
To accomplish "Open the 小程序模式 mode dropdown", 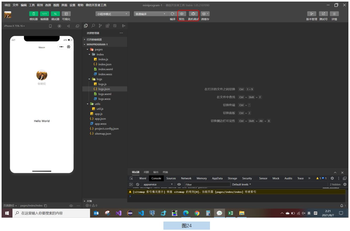I will pyautogui.click(x=112, y=14).
